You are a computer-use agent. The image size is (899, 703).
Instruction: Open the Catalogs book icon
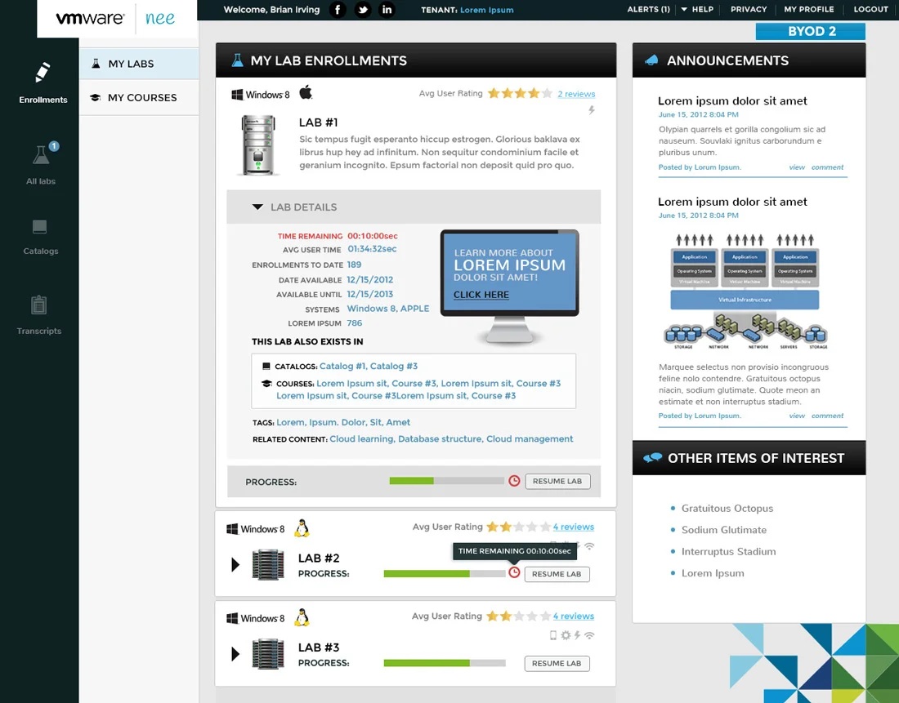[x=39, y=227]
